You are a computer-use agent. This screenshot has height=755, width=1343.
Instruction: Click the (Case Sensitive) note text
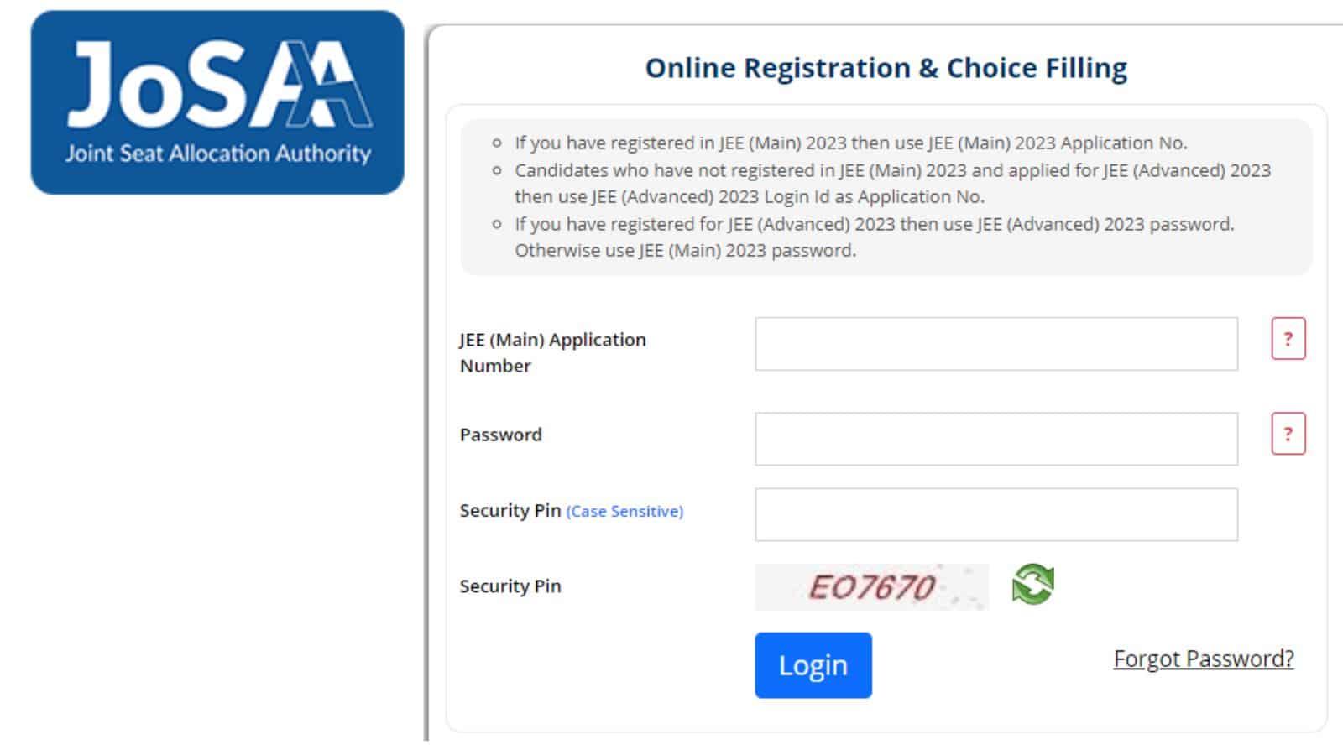(x=624, y=511)
